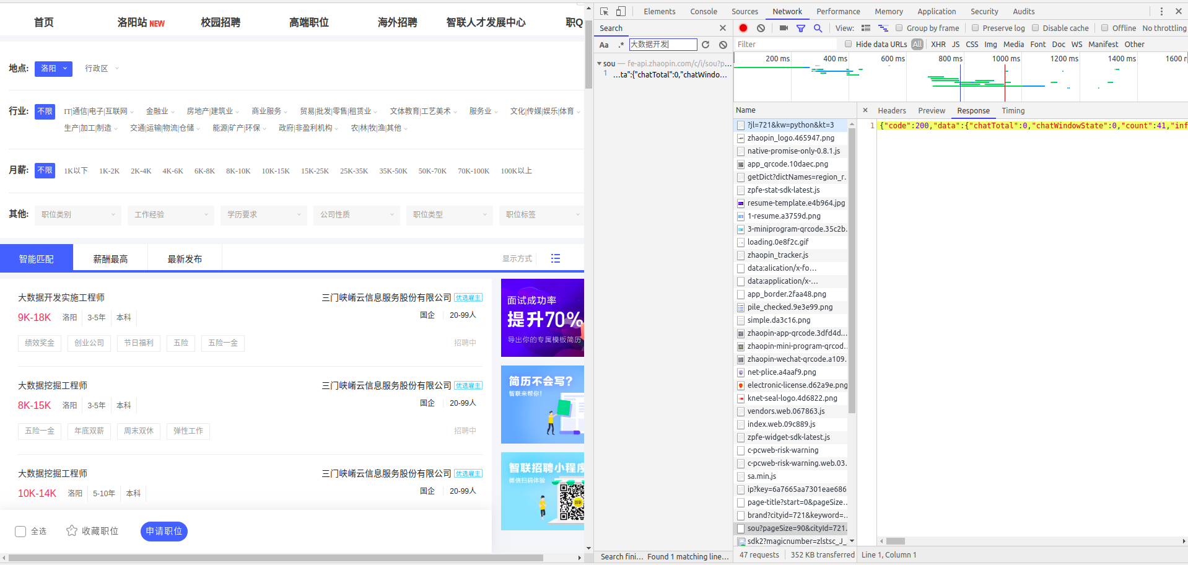This screenshot has width=1188, height=565.
Task: Check the Disable cache option
Action: (x=1035, y=28)
